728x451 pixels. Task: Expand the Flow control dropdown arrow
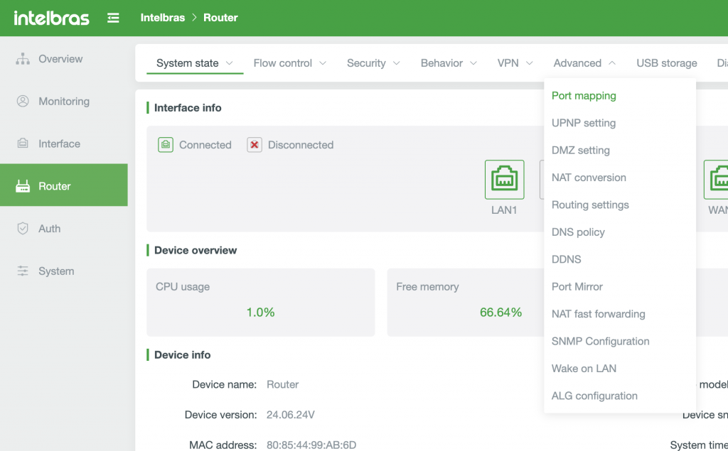coord(323,63)
